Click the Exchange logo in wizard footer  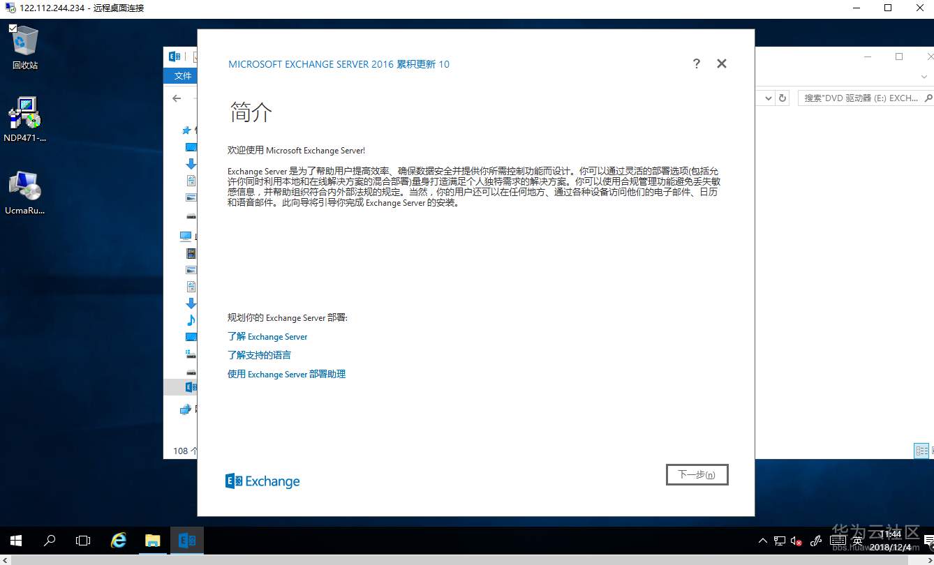262,481
